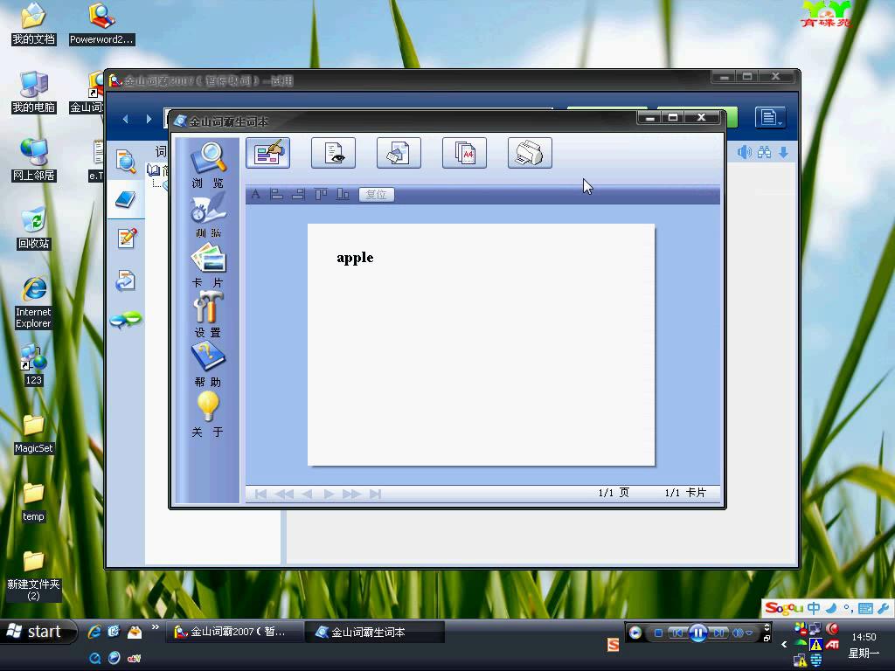
Task: Click the align top icon in the card format bar
Action: [x=321, y=195]
